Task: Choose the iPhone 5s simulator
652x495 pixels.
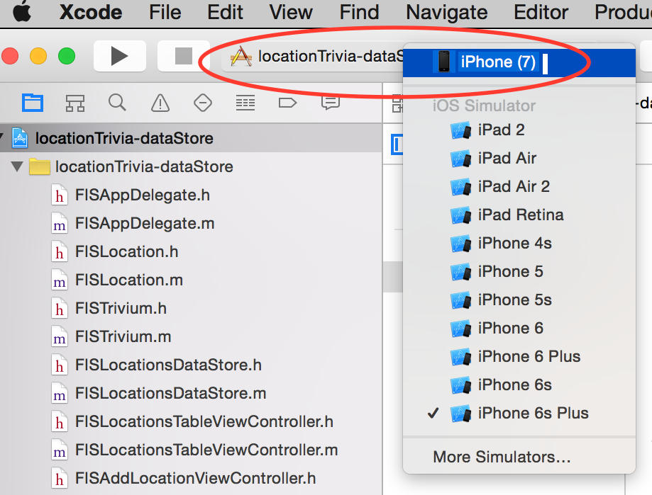Action: pos(519,300)
